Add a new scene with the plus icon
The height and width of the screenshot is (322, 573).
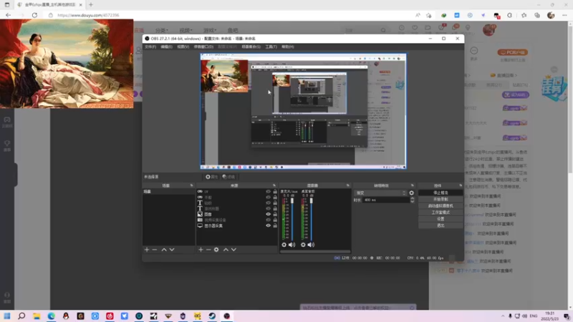click(147, 250)
